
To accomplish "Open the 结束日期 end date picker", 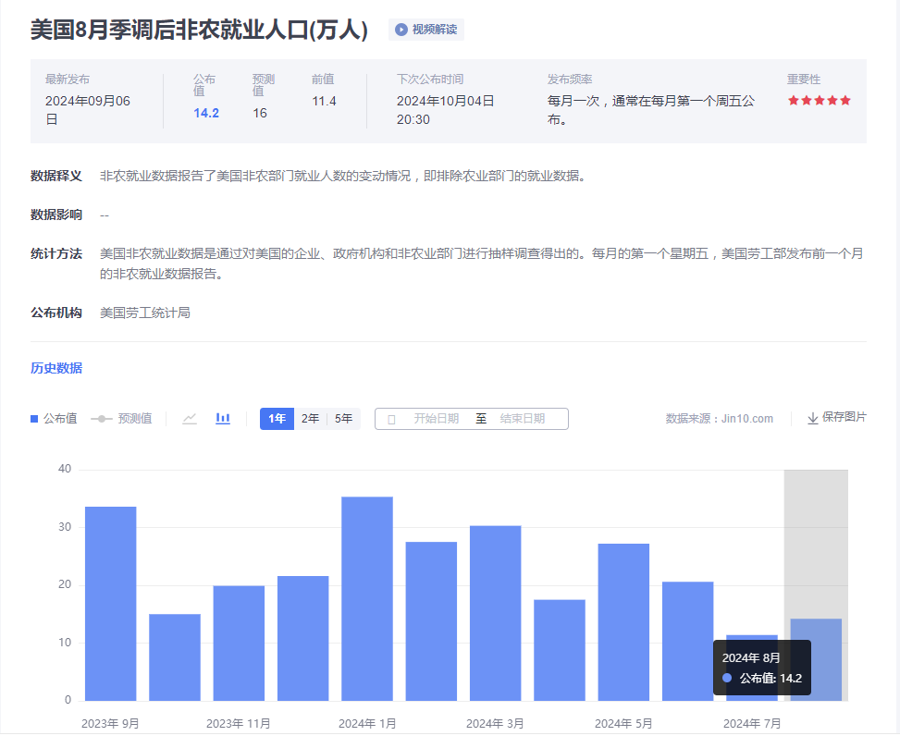I will tap(522, 419).
